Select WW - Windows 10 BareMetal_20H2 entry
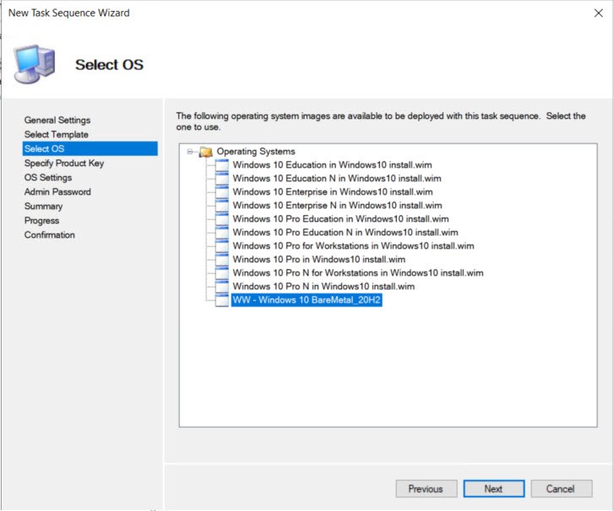The width and height of the screenshot is (613, 511). pos(306,300)
